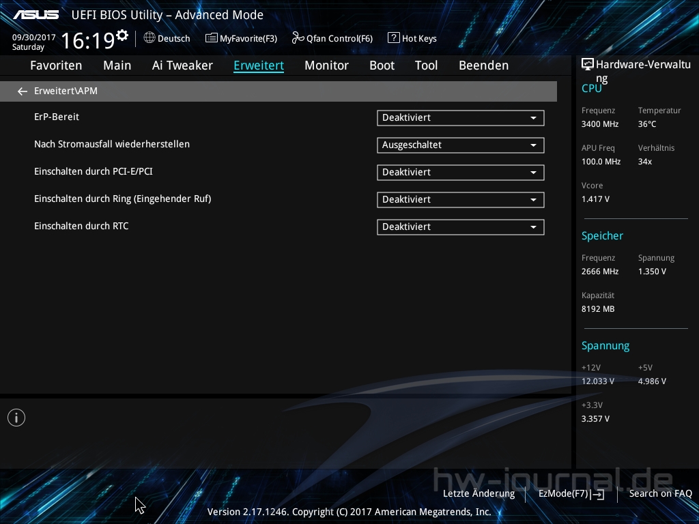Click the Hot Keys question mark icon
This screenshot has width=699, height=524.
click(393, 38)
